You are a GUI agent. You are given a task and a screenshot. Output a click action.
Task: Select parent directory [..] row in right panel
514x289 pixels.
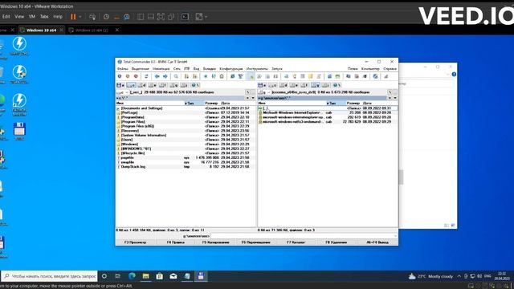click(328, 108)
